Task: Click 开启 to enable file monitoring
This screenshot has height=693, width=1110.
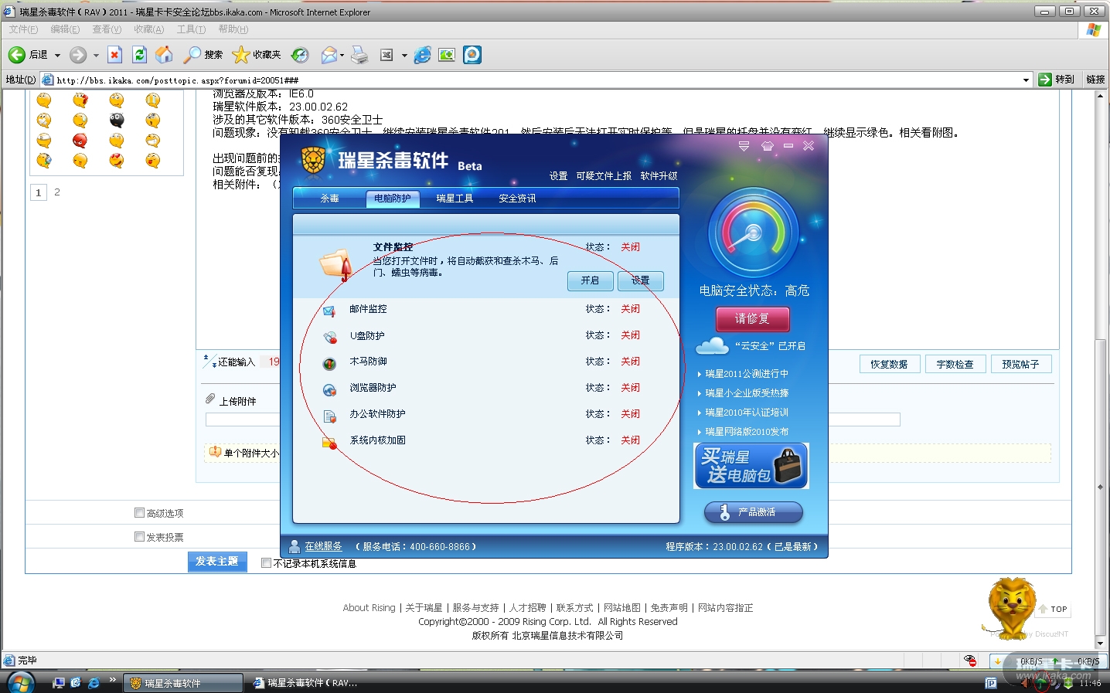Action: 591,280
